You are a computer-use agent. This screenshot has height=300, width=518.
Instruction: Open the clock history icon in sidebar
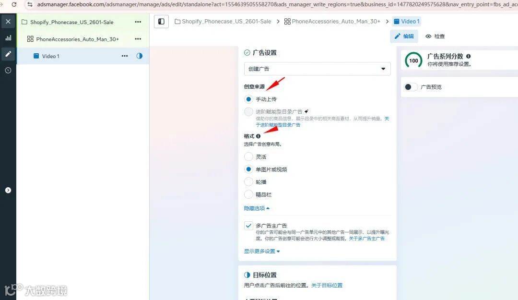(x=8, y=70)
